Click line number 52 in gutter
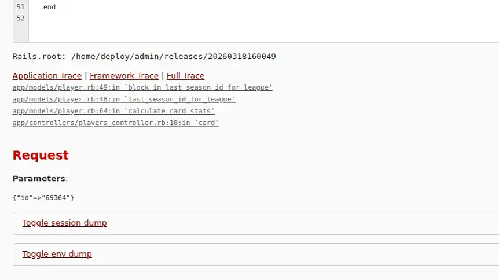499x280 pixels. tap(20, 18)
